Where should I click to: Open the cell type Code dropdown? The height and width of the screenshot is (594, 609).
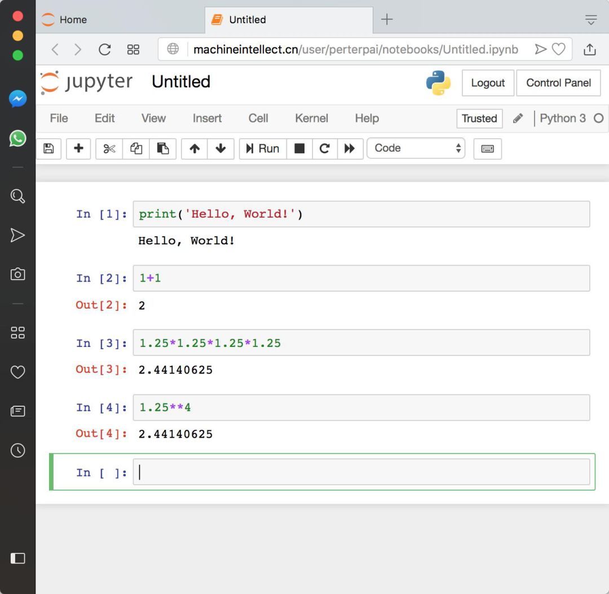pyautogui.click(x=416, y=148)
